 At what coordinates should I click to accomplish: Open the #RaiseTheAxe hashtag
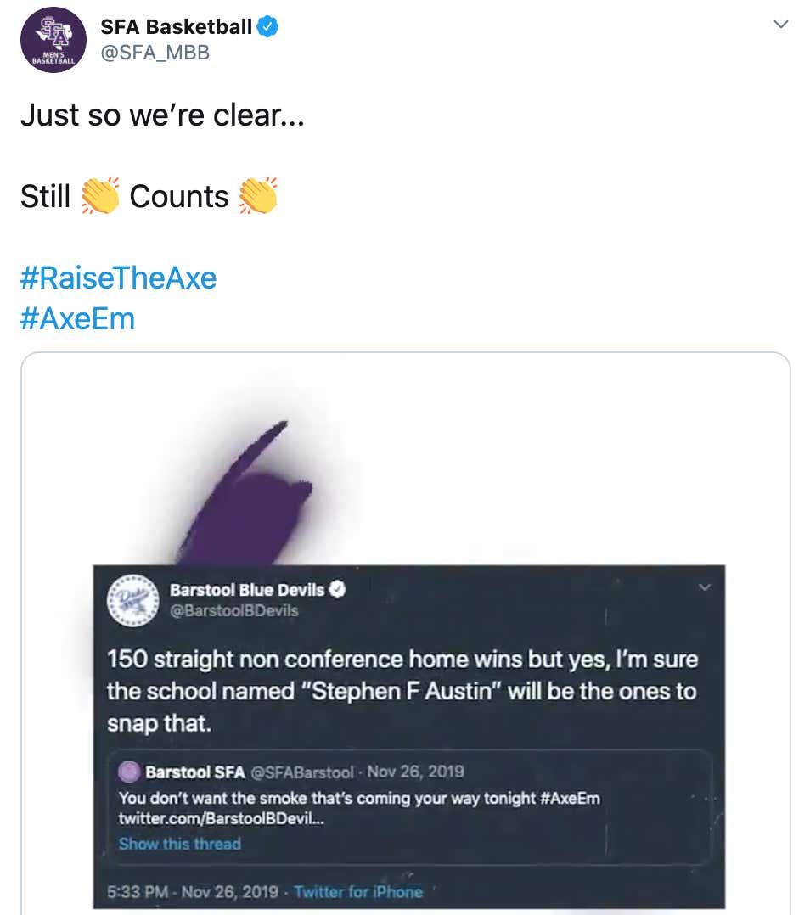tap(118, 278)
